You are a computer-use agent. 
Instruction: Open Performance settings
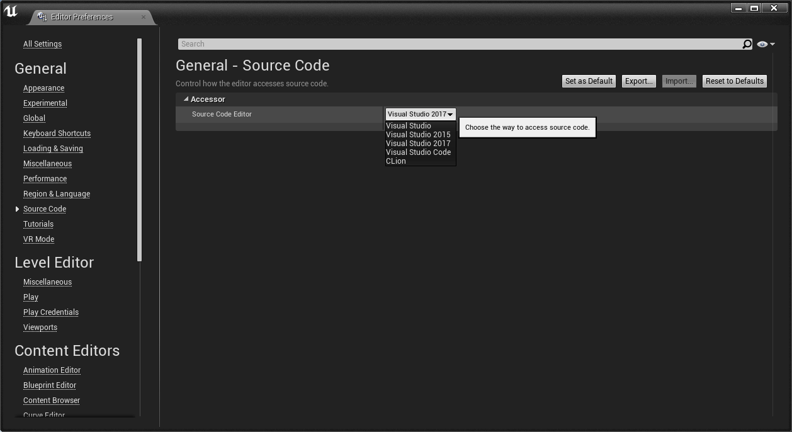pyautogui.click(x=45, y=179)
